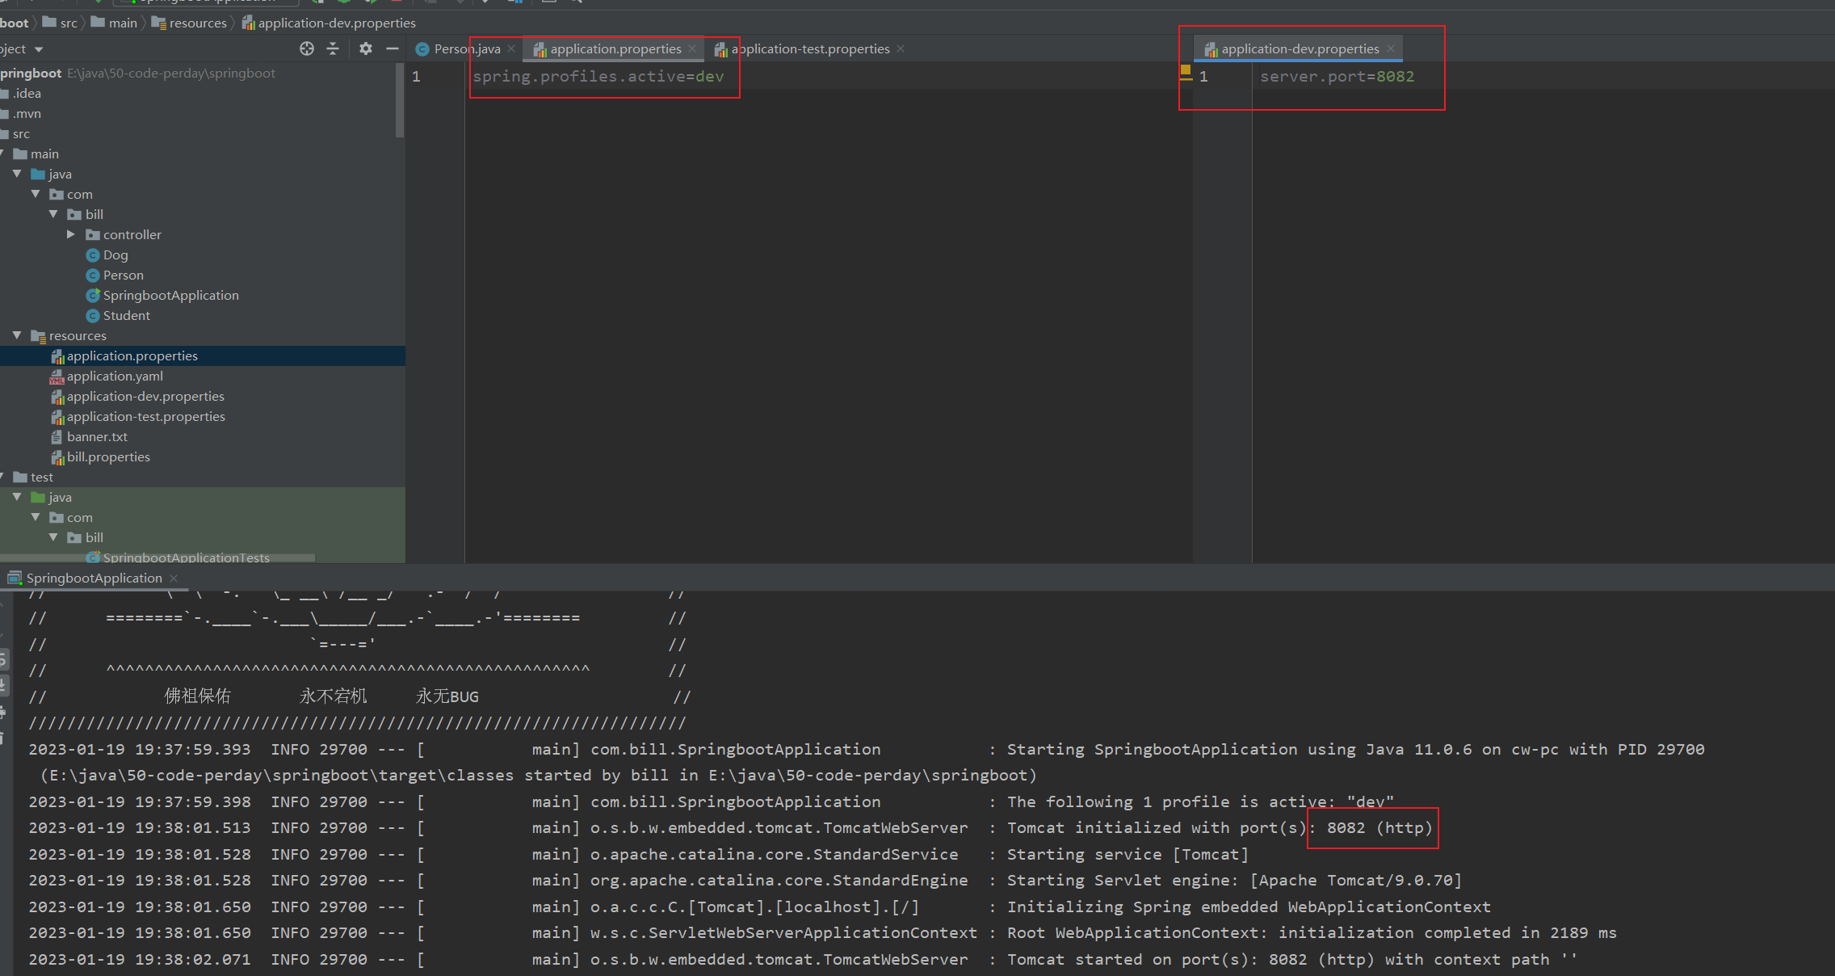This screenshot has width=1835, height=976.
Task: Switch to application-test.properties tab
Action: pyautogui.click(x=809, y=49)
